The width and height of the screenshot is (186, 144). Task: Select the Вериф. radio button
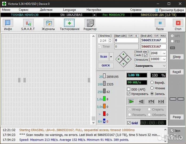tap(152, 82)
